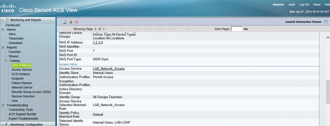Select Endpoint in Catalog
Screen dimensions: 330x126
pos(17,78)
